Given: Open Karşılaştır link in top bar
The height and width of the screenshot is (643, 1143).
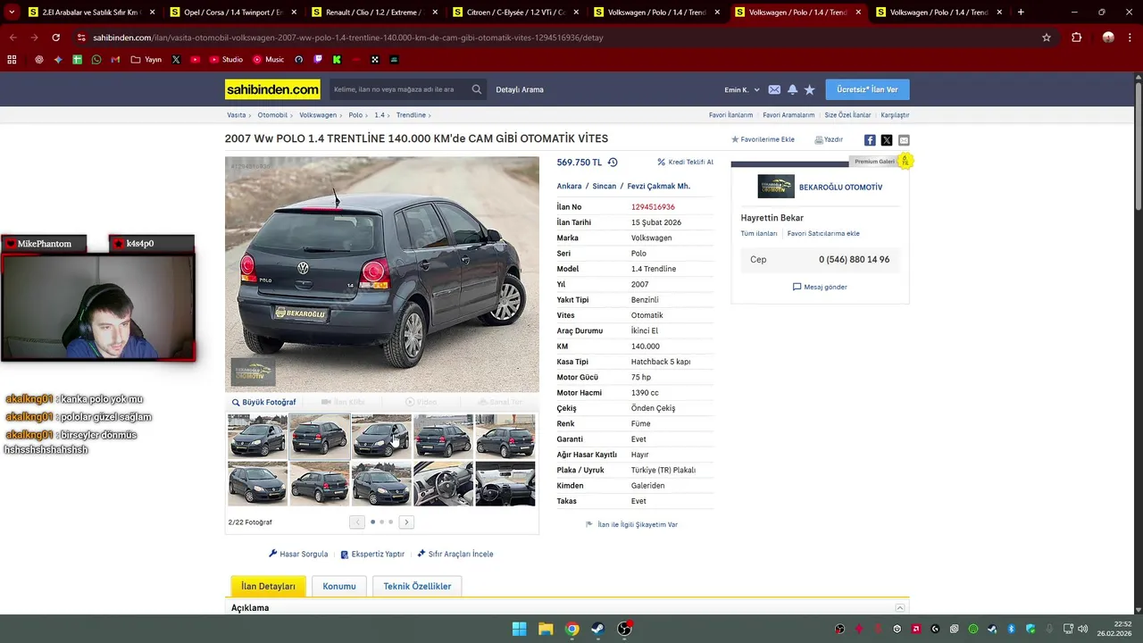Looking at the screenshot, I should coord(895,115).
